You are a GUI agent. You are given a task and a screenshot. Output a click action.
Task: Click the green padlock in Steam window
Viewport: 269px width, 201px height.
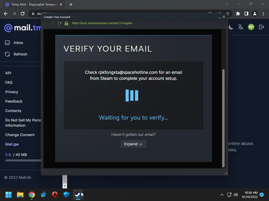pos(66,23)
